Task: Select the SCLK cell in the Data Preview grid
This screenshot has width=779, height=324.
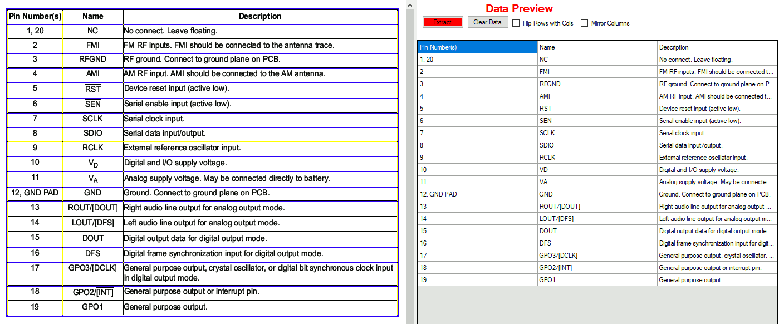Action: pyautogui.click(x=597, y=133)
